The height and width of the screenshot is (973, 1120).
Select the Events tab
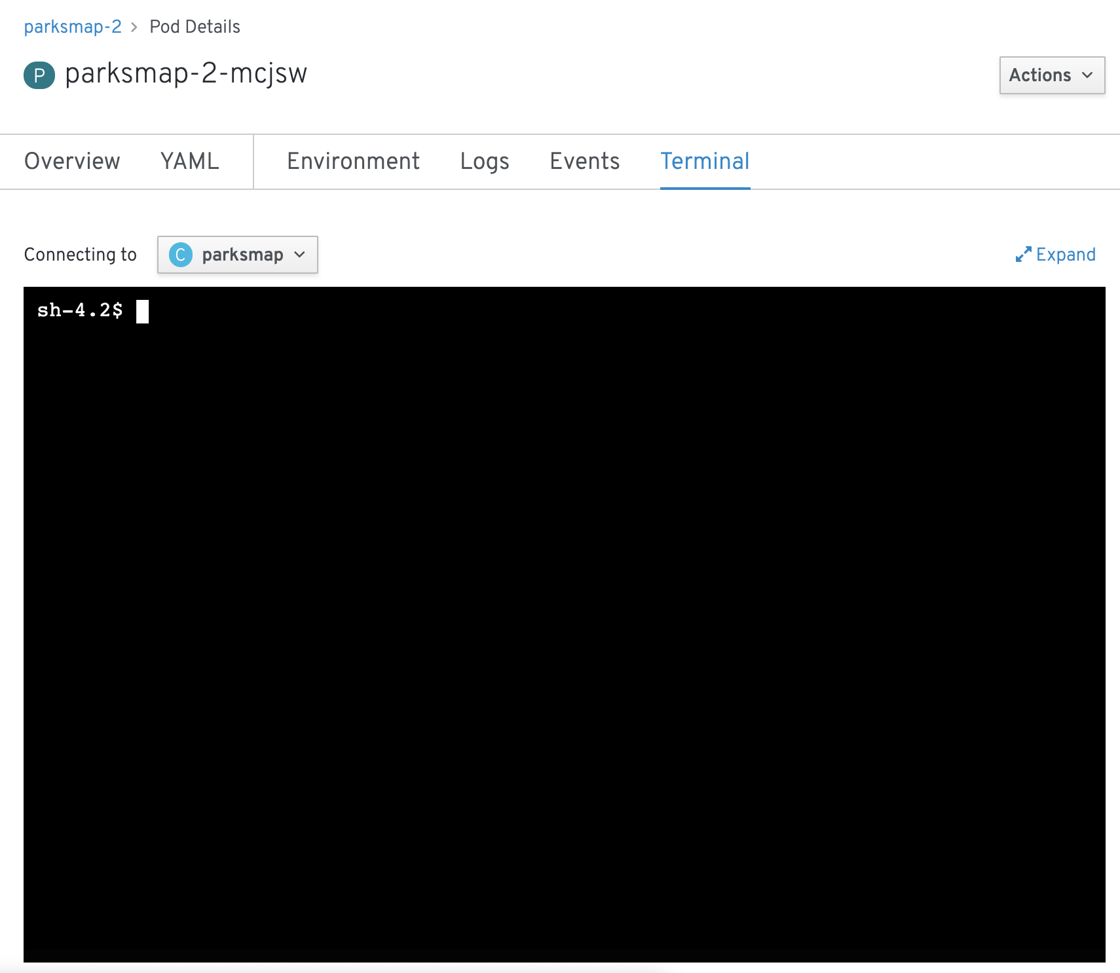[x=584, y=161]
